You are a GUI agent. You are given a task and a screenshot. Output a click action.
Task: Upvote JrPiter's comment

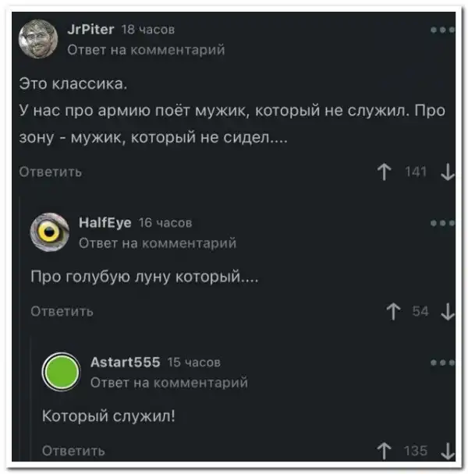tap(385, 172)
